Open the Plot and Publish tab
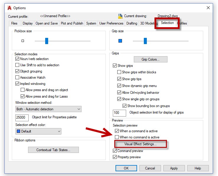 [72, 23]
